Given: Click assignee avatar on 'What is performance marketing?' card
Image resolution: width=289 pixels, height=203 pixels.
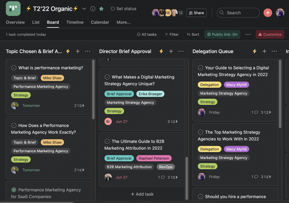Looking at the screenshot, I should 15,106.
